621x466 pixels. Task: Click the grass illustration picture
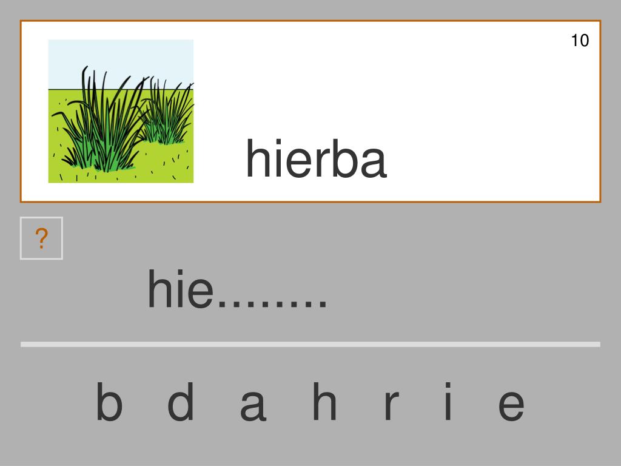coord(121,111)
